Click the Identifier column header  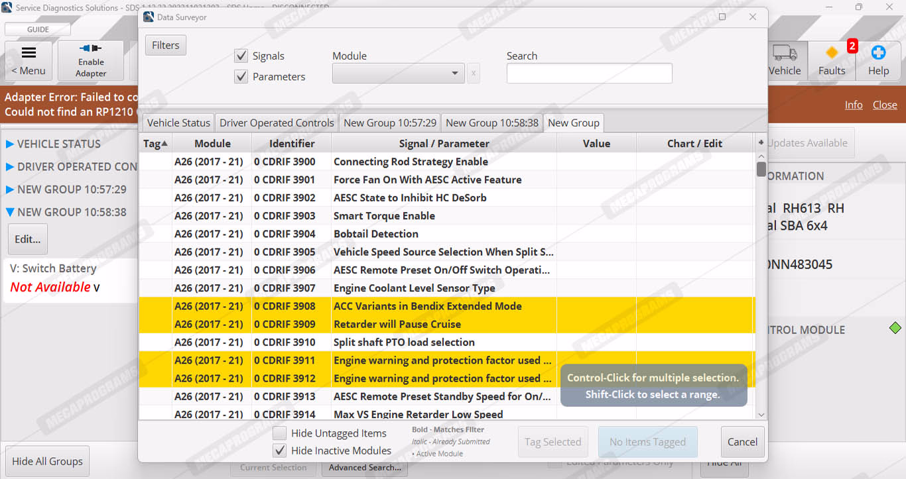tap(292, 143)
